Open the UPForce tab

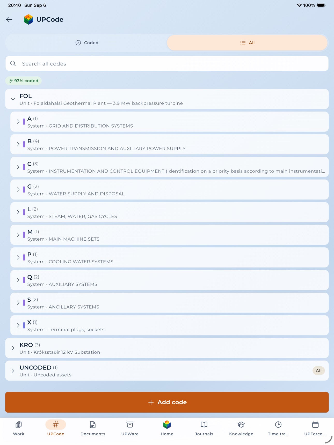coord(315,428)
